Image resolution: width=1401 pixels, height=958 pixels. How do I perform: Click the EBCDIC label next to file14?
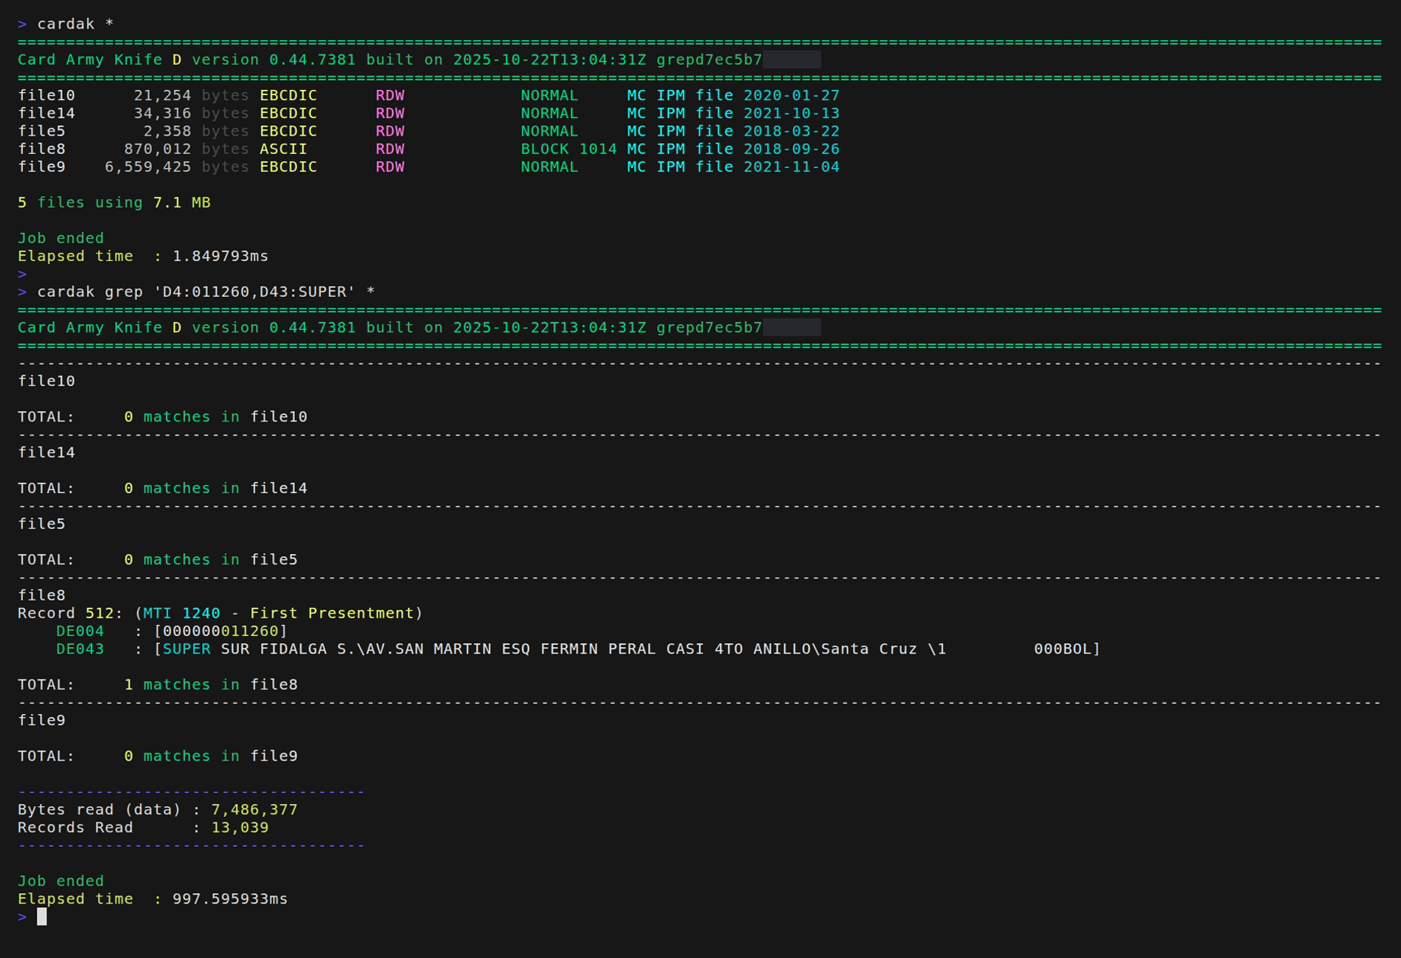click(x=288, y=113)
